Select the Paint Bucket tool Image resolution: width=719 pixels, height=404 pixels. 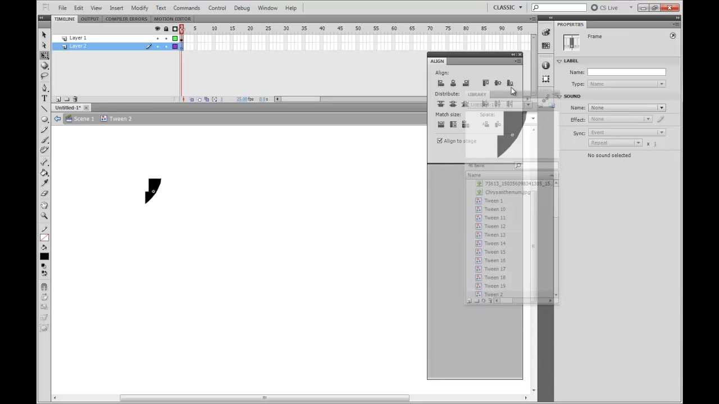tap(44, 173)
